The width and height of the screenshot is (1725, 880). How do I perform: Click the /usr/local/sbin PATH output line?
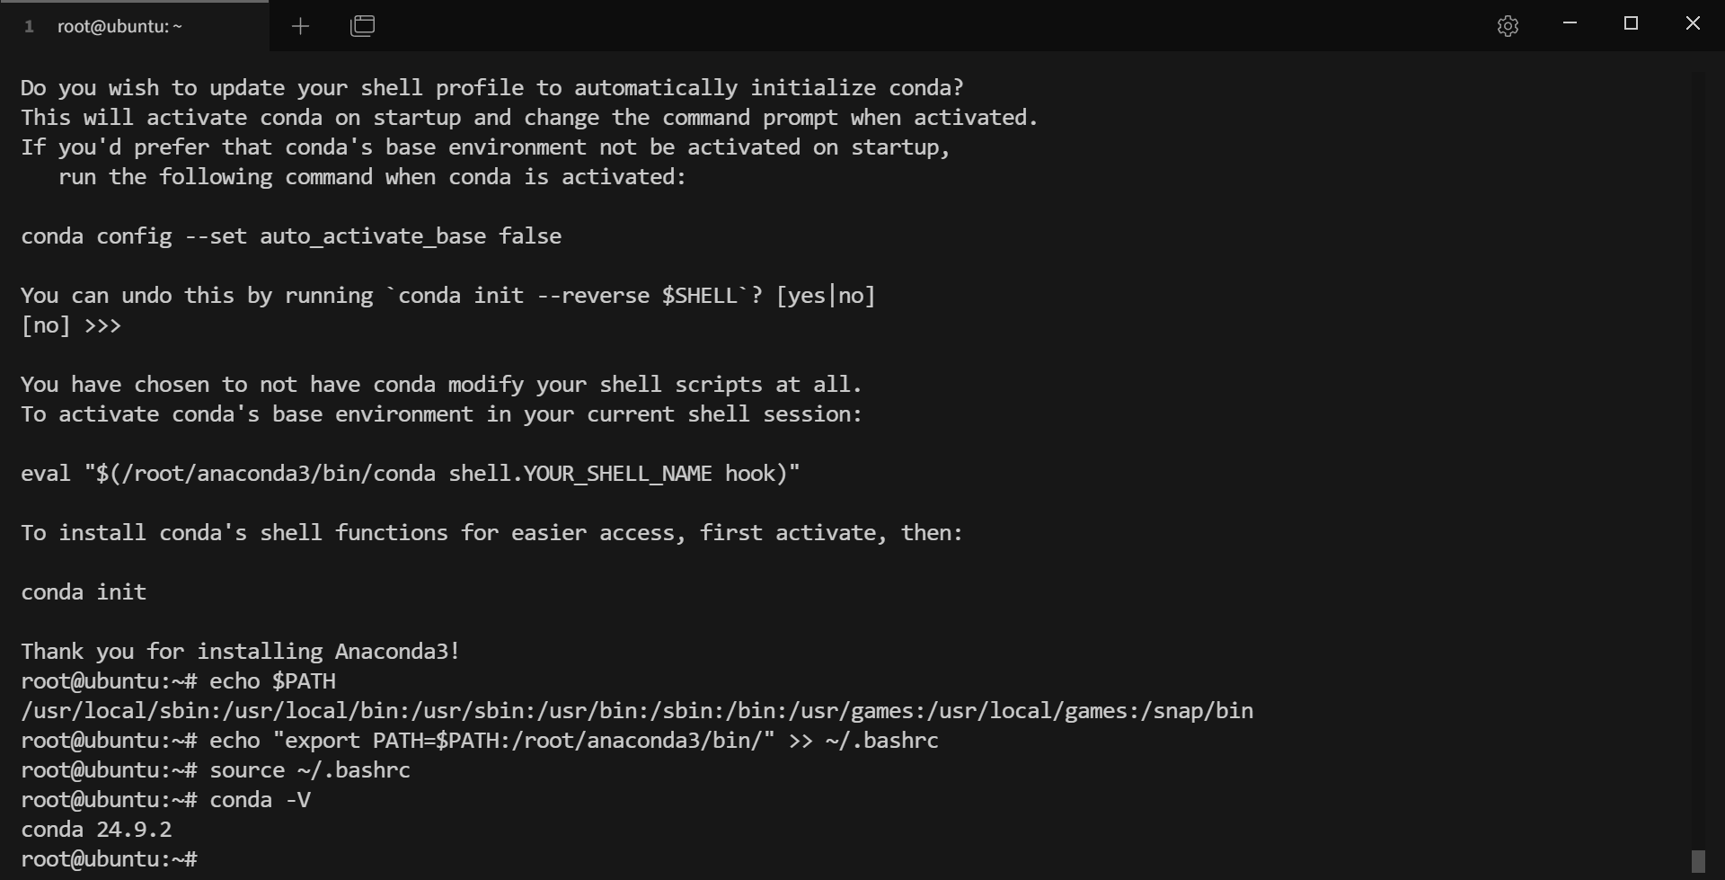click(x=637, y=711)
